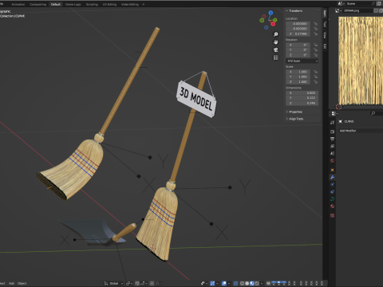
Task: Click the blue Z axis on navigation gizmo
Action: point(270,13)
